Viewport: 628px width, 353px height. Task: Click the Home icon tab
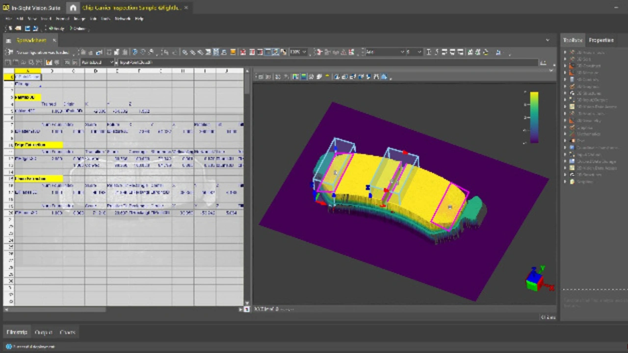(x=73, y=8)
